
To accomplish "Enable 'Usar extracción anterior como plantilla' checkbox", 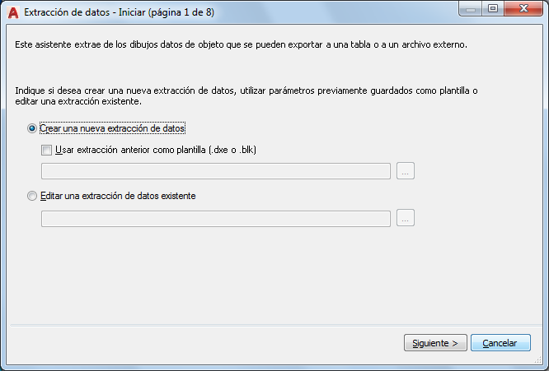I will pos(46,150).
